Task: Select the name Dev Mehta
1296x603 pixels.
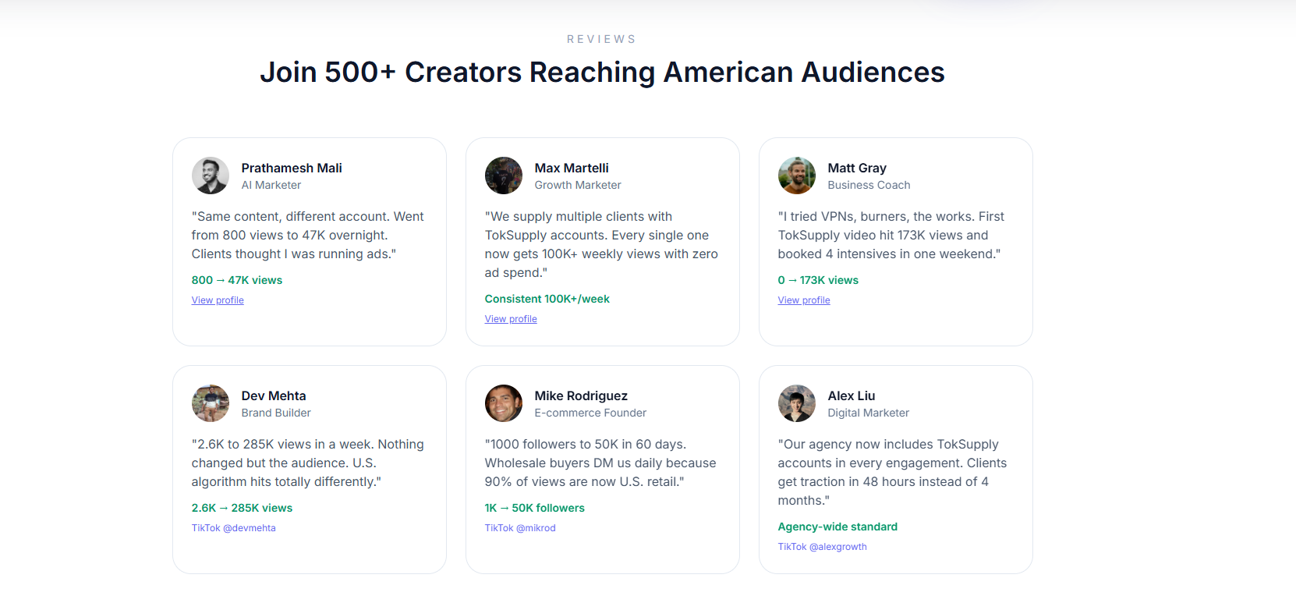Action: click(x=274, y=395)
